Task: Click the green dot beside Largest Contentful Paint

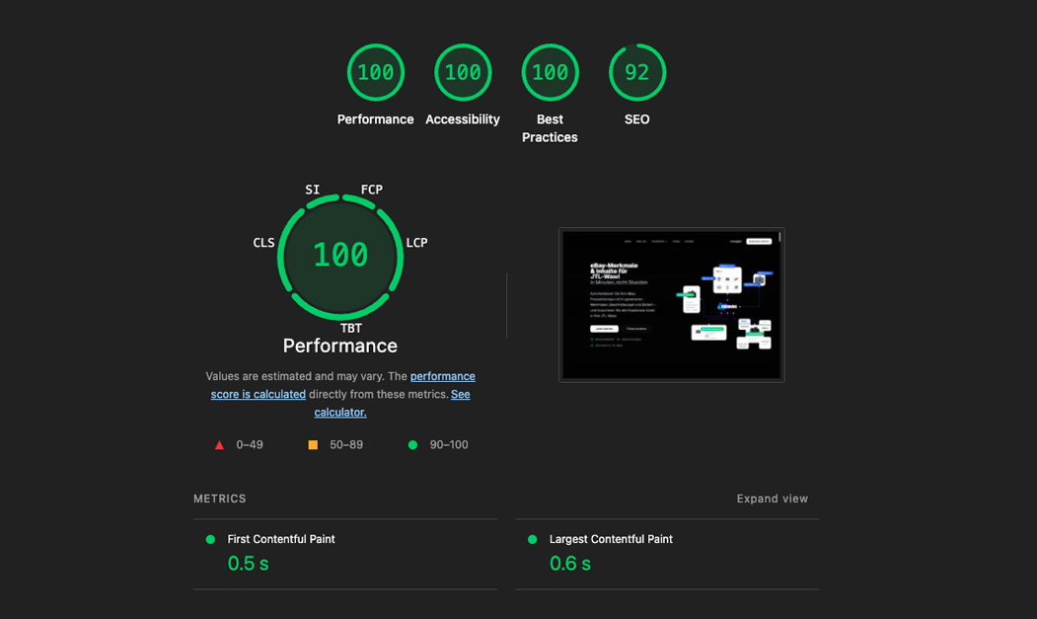Action: coord(533,540)
